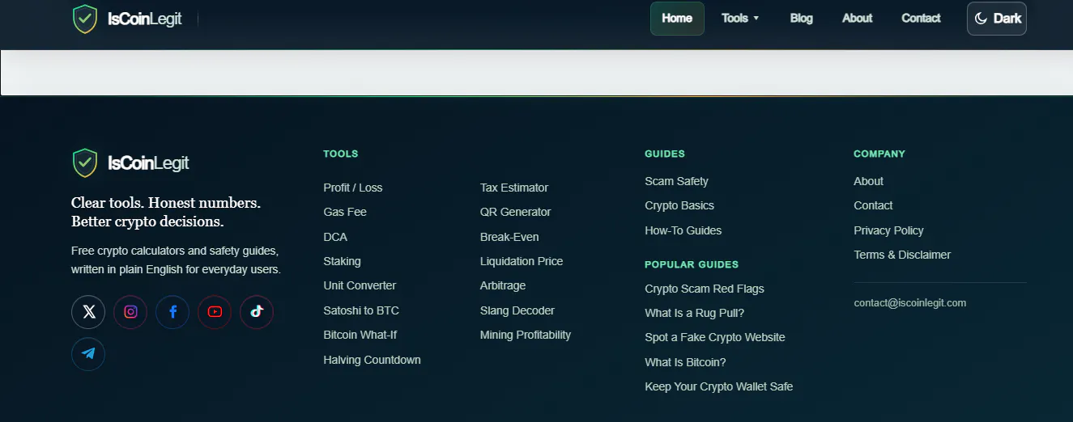Open the Scam Safety guides link
The width and height of the screenshot is (1073, 422).
click(x=676, y=181)
